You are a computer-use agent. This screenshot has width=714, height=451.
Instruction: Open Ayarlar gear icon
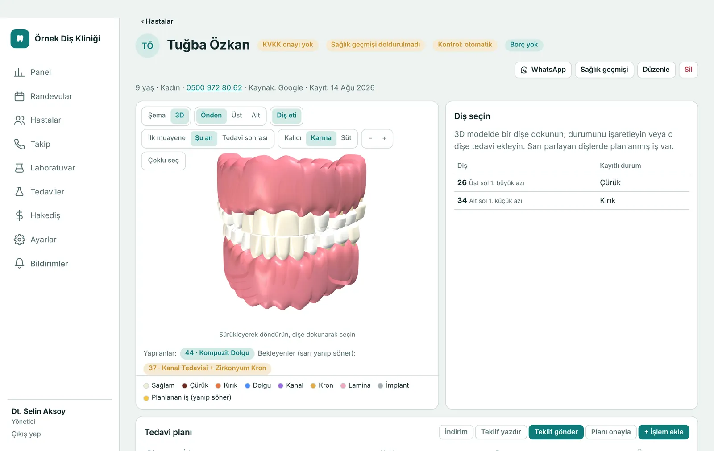pyautogui.click(x=19, y=240)
